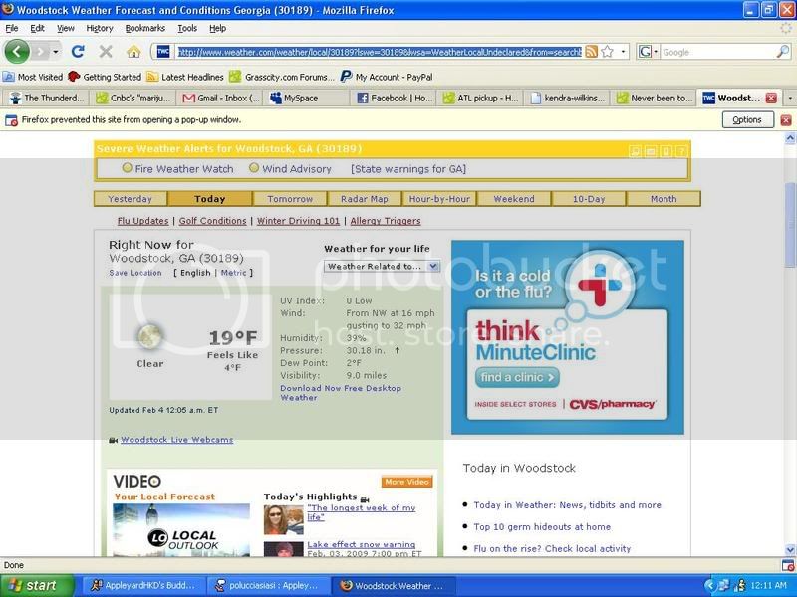The height and width of the screenshot is (597, 797).
Task: Close the Woodstock tab
Action: pos(771,98)
